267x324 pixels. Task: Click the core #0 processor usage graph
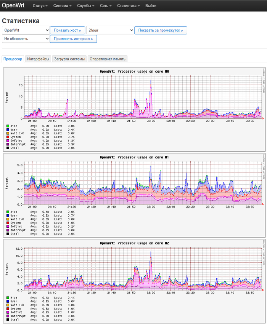click(x=133, y=95)
